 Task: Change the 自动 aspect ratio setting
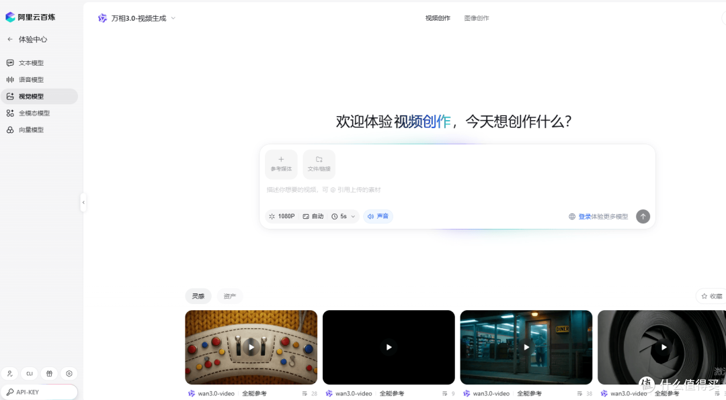tap(313, 216)
